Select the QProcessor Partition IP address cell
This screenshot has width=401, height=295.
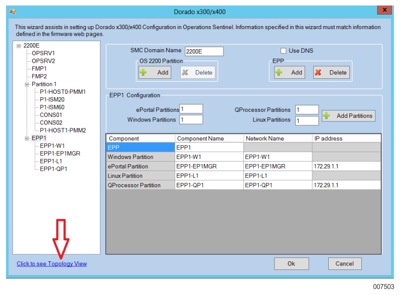click(x=347, y=185)
